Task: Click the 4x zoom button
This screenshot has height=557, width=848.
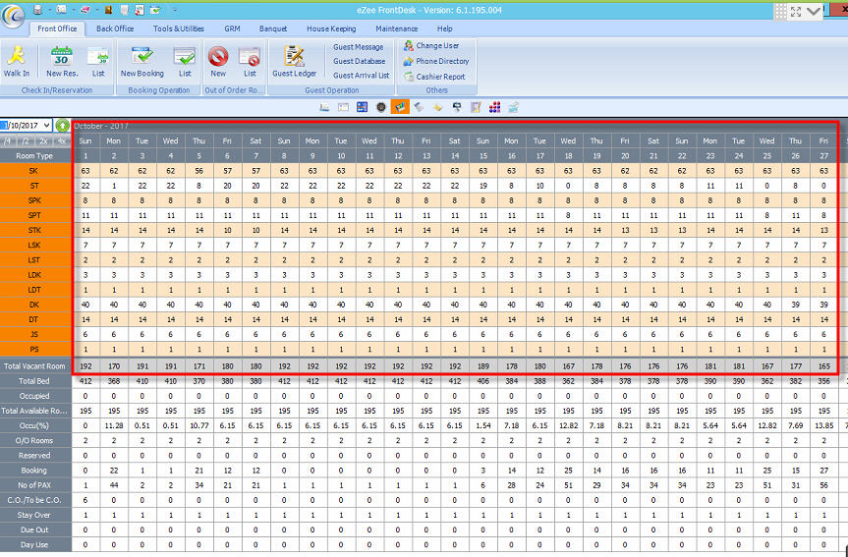Action: point(62,140)
